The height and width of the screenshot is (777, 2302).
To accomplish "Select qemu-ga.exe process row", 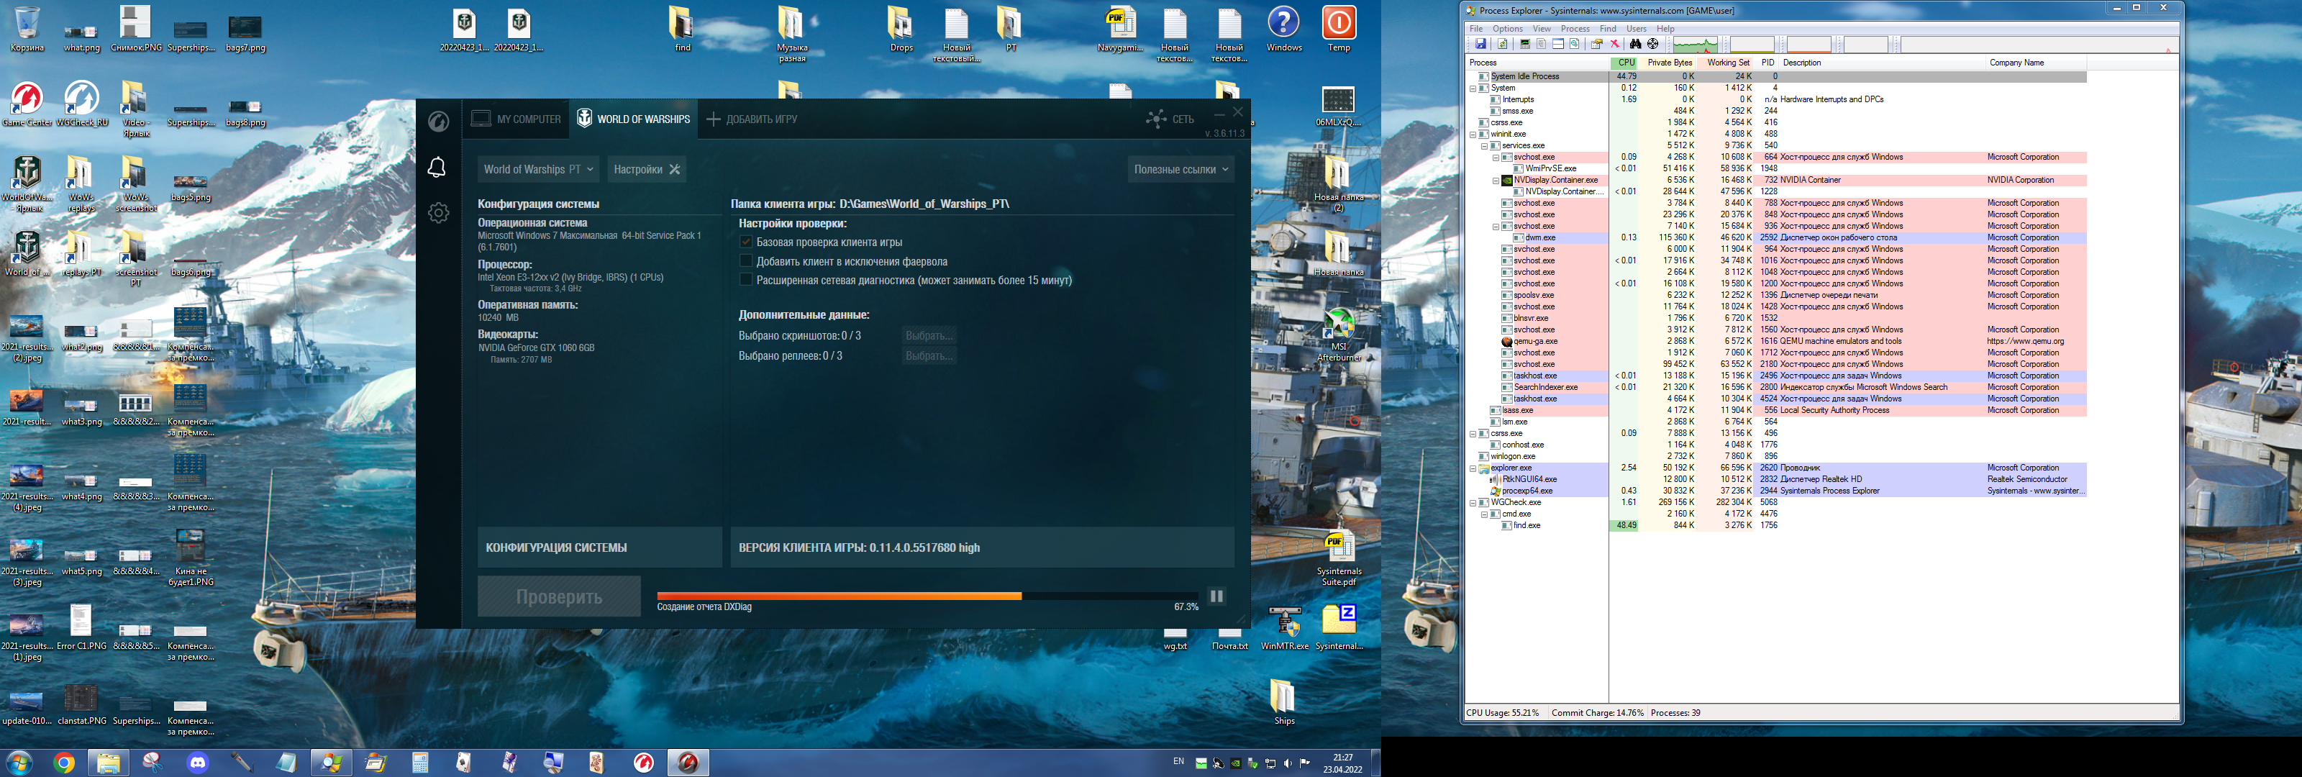I will tap(1777, 342).
